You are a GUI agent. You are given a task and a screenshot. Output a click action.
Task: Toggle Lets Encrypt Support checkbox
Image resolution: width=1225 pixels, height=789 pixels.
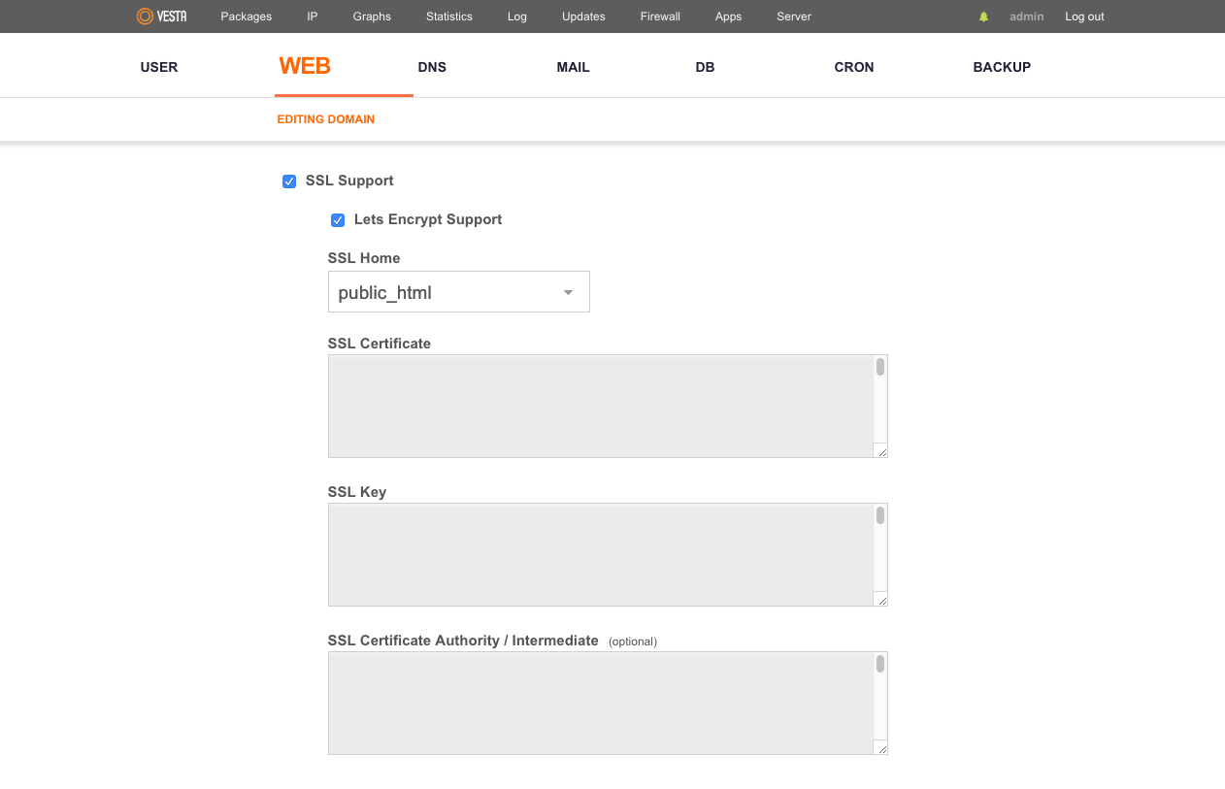pos(338,220)
